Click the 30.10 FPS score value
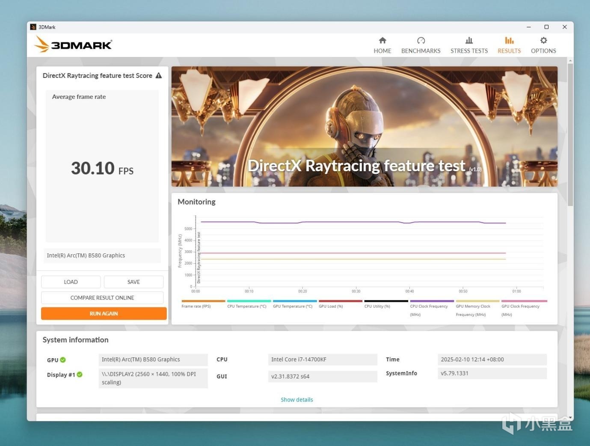Viewport: 590px width, 446px height. (102, 168)
